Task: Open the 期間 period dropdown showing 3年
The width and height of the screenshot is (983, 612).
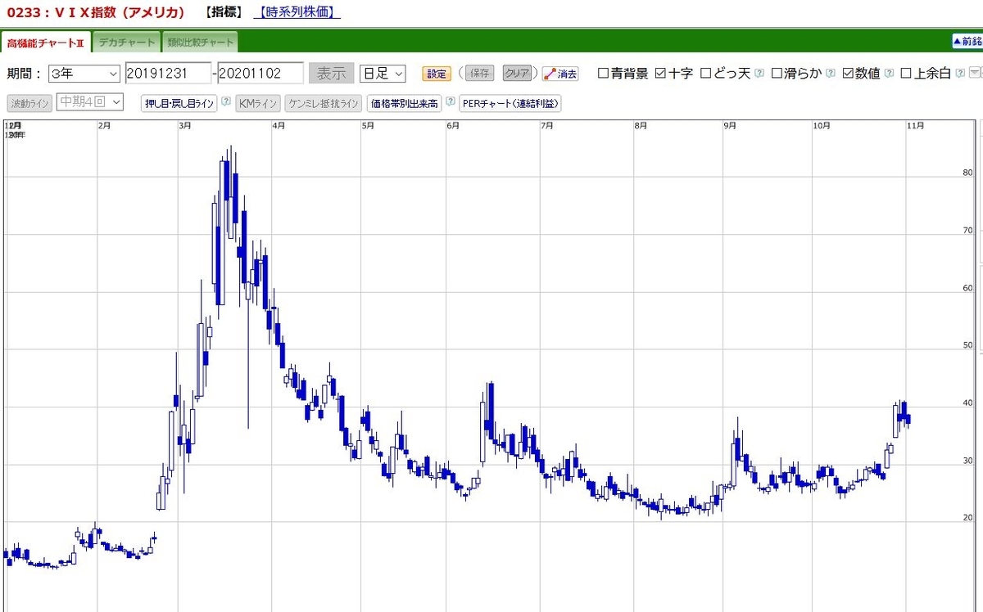Action: 84,74
